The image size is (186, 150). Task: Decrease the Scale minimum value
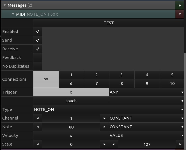pos(38,144)
